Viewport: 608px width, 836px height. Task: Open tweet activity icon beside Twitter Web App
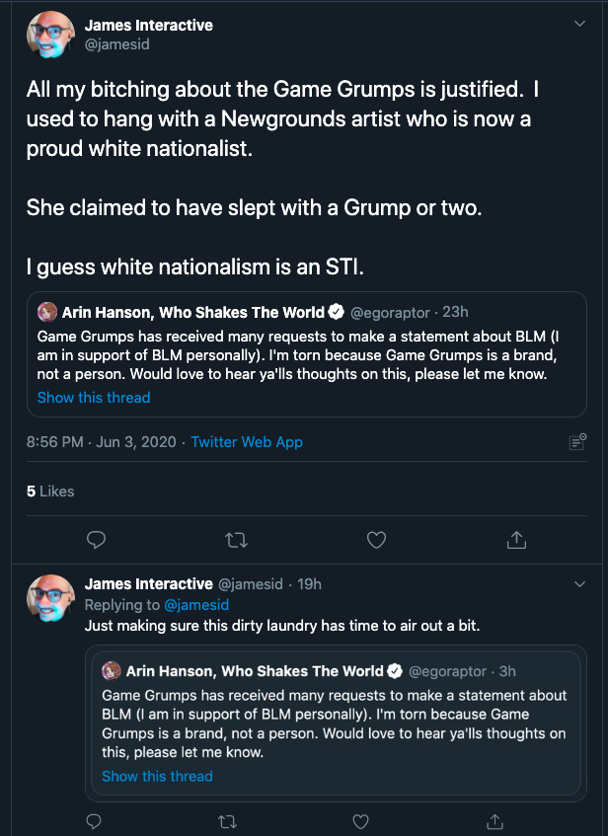tap(578, 442)
